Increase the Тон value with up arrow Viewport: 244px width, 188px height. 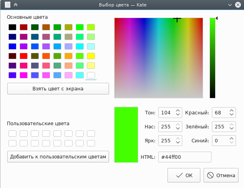[x=178, y=111]
